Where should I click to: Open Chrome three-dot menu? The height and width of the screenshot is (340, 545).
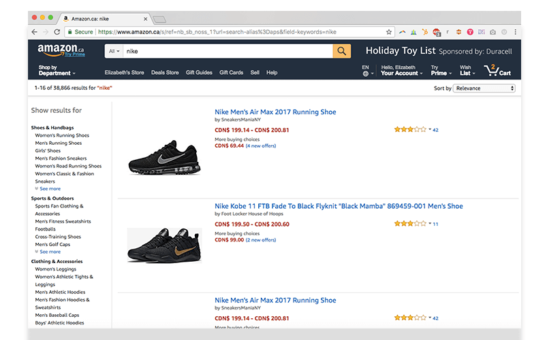(x=516, y=32)
